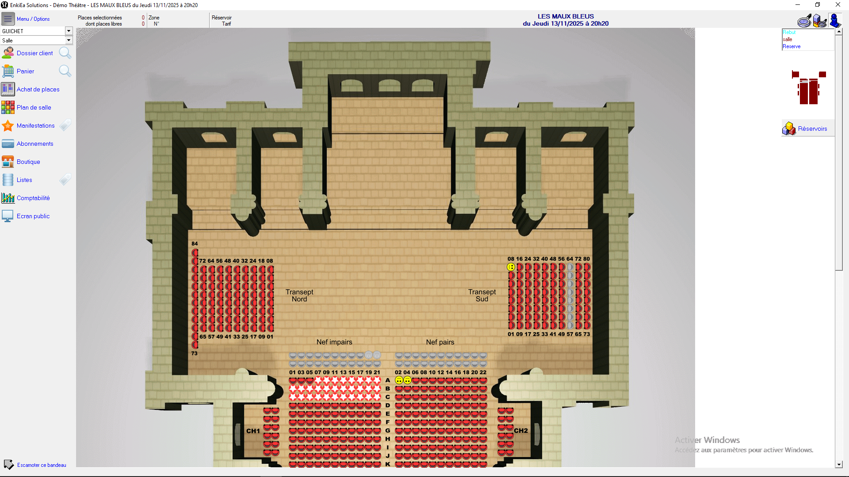Select the yellow smiley seat 02 row A

click(x=399, y=380)
